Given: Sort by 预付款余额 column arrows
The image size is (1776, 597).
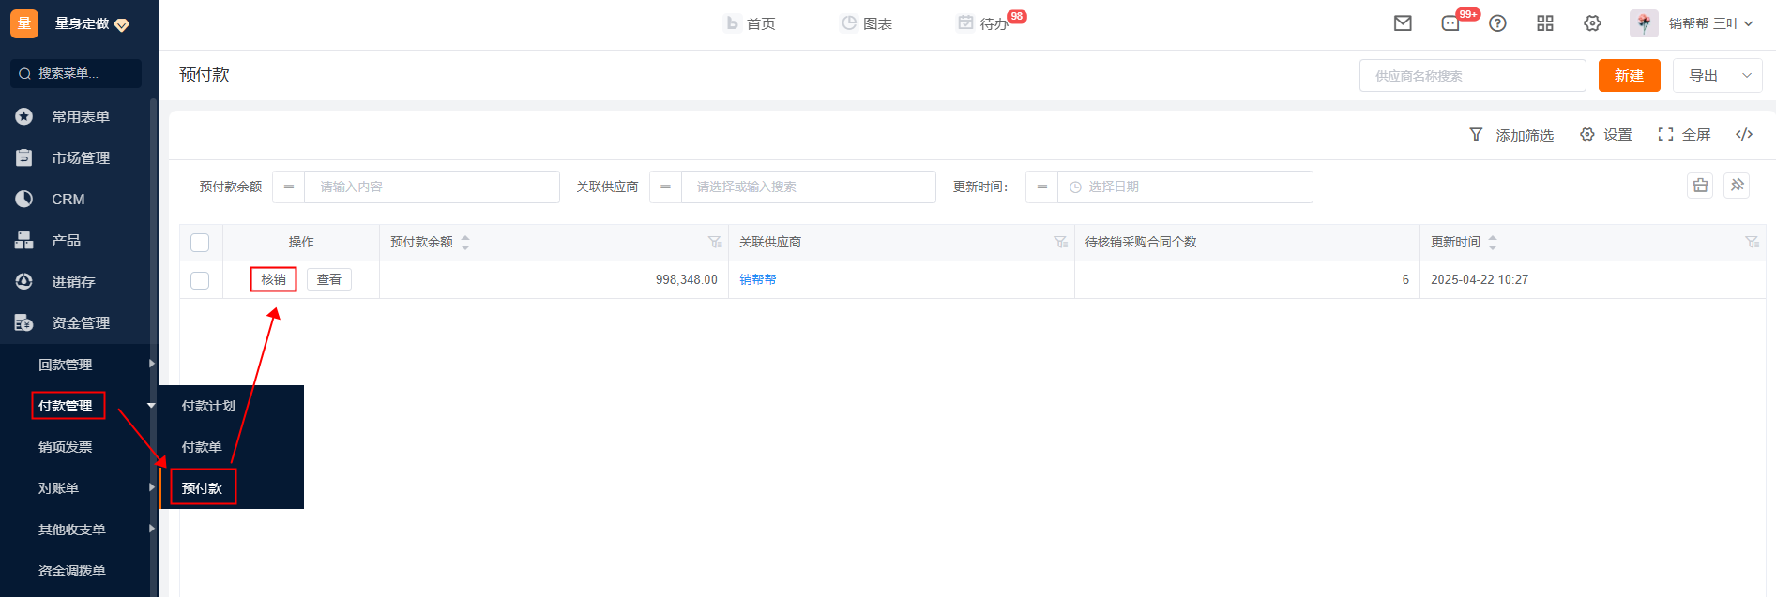Looking at the screenshot, I should pos(465,243).
